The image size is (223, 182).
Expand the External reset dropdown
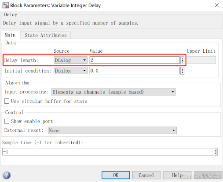[x=112, y=130]
